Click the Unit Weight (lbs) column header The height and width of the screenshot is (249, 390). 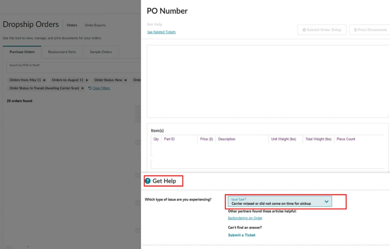283,139
